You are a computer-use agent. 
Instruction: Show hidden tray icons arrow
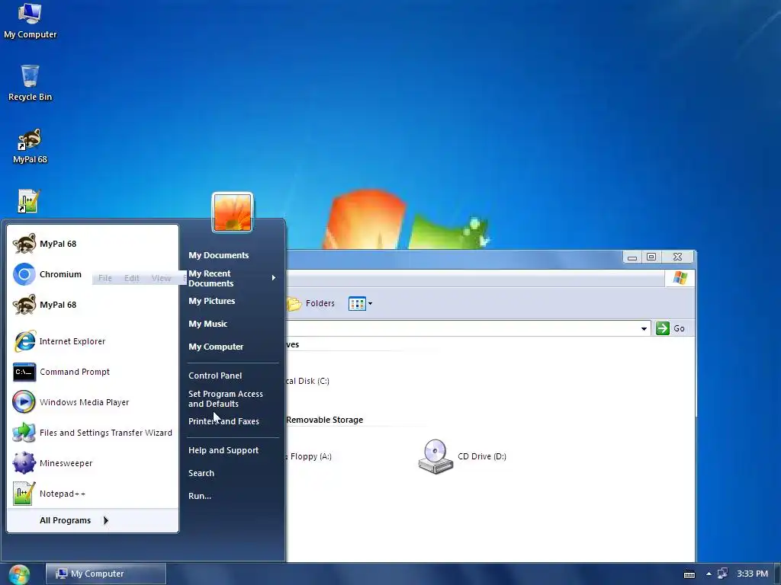pyautogui.click(x=709, y=574)
